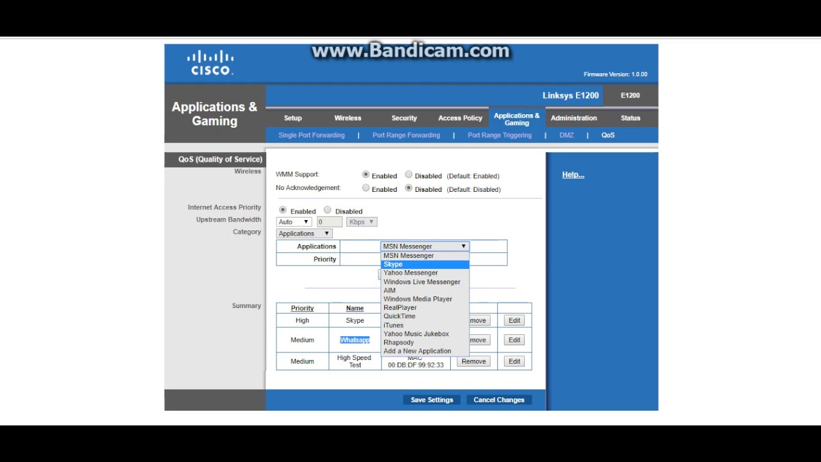Image resolution: width=821 pixels, height=462 pixels.
Task: Choose Rhapsody from the list
Action: tap(425, 343)
